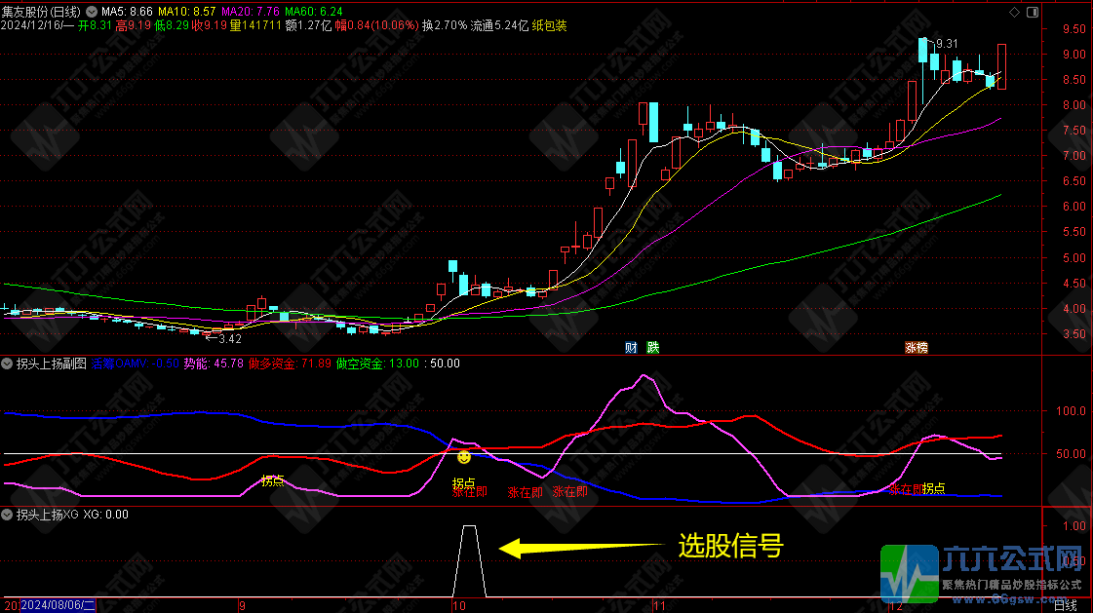Click month 10 marker on time axis
The height and width of the screenshot is (613, 1093).
(x=459, y=605)
